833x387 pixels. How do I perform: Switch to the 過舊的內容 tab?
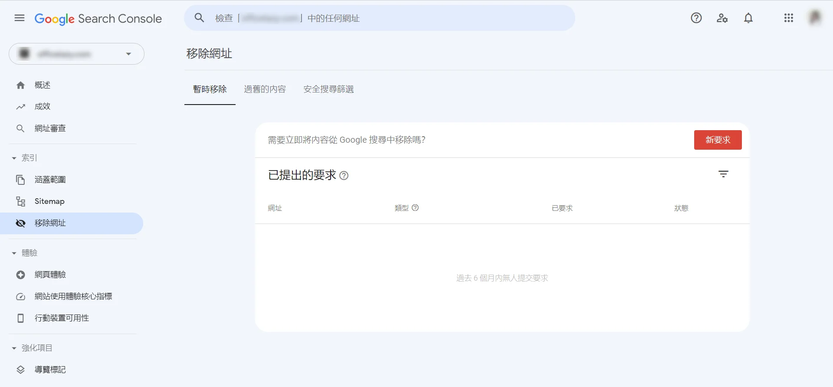point(265,89)
